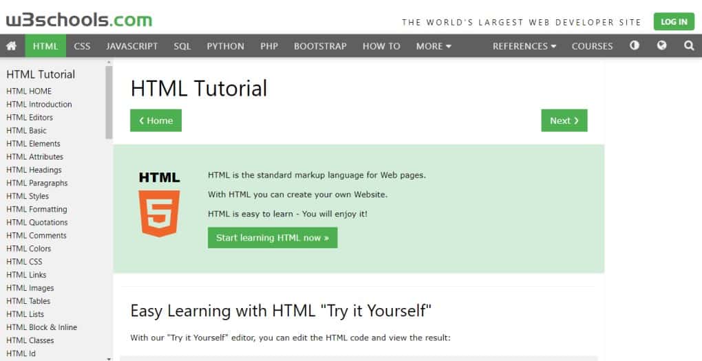Click the sidebar scrollbar thumb
Screen dimensions: 702x361
click(109, 102)
